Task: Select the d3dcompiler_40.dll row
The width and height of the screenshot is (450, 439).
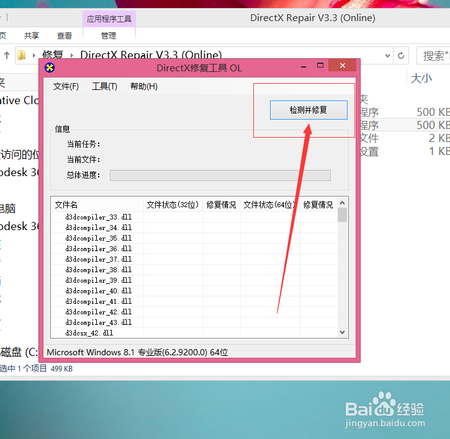Action: (194, 291)
